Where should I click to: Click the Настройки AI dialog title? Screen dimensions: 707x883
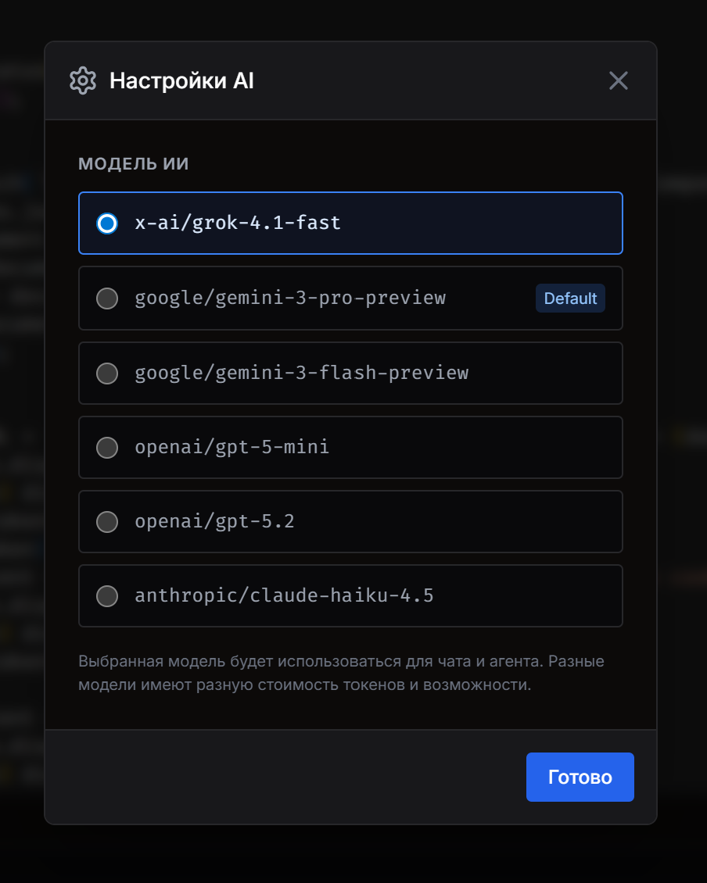tap(181, 80)
